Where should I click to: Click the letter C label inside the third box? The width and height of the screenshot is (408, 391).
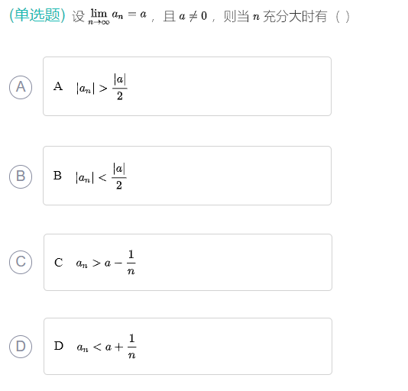(x=59, y=262)
